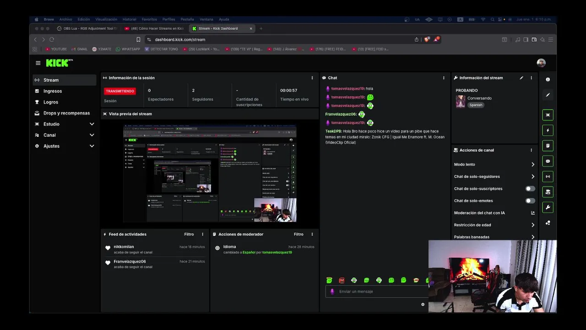The image size is (586, 330).
Task: Open Modo lento settings chevron
Action: click(533, 165)
